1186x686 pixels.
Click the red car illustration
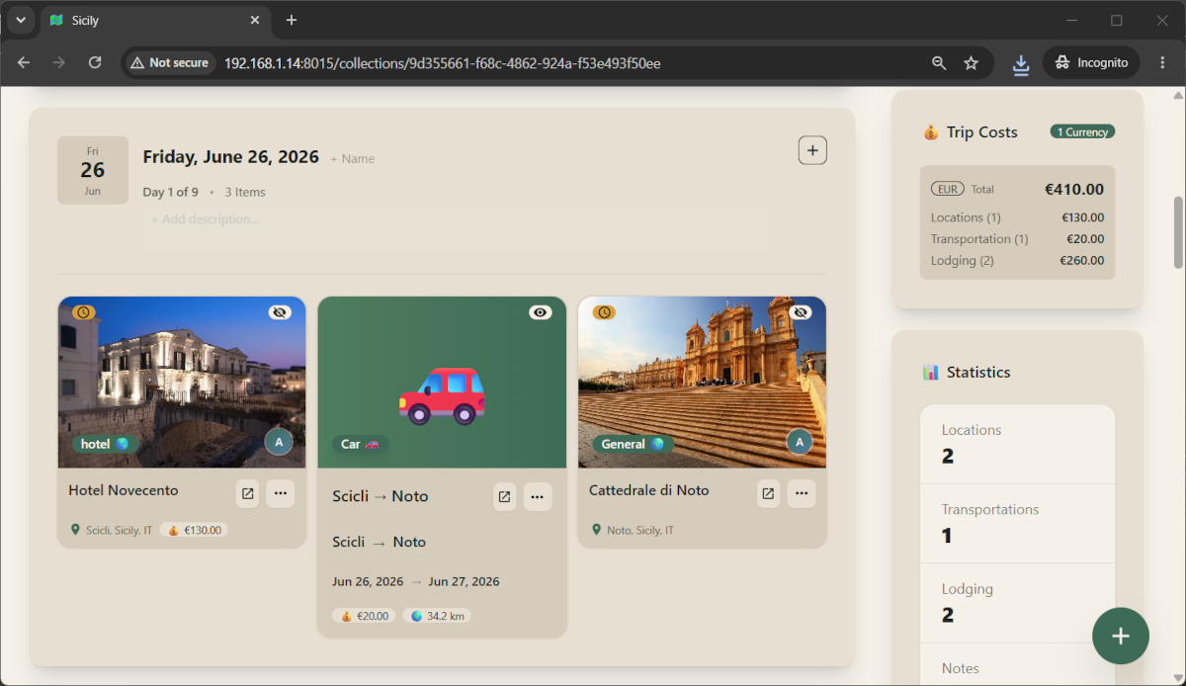(442, 394)
